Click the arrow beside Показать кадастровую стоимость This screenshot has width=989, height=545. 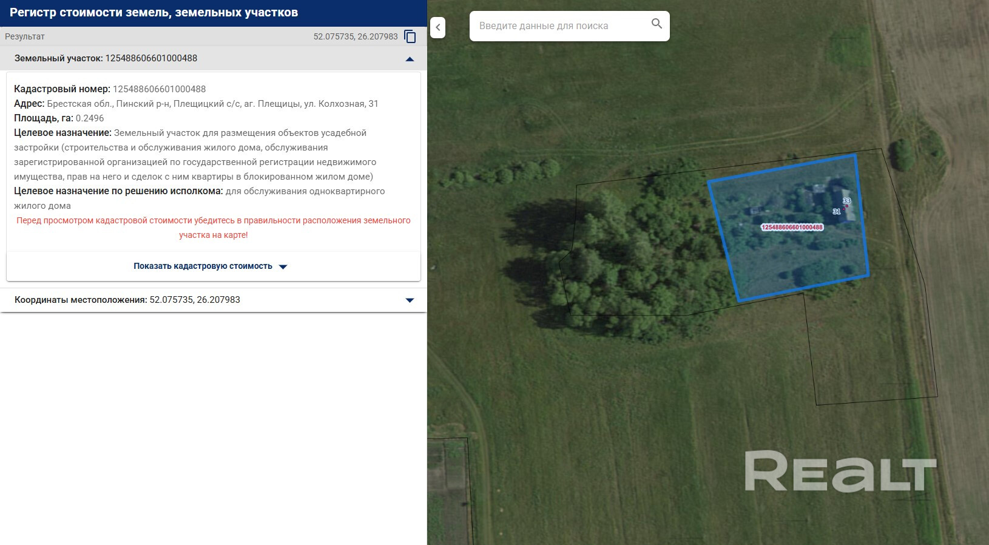point(283,266)
